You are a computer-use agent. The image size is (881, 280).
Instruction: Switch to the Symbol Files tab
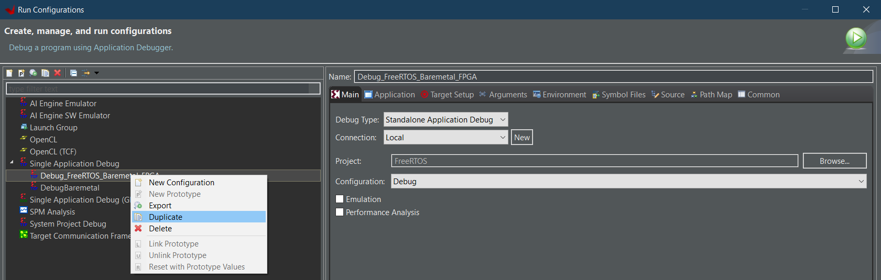(618, 95)
